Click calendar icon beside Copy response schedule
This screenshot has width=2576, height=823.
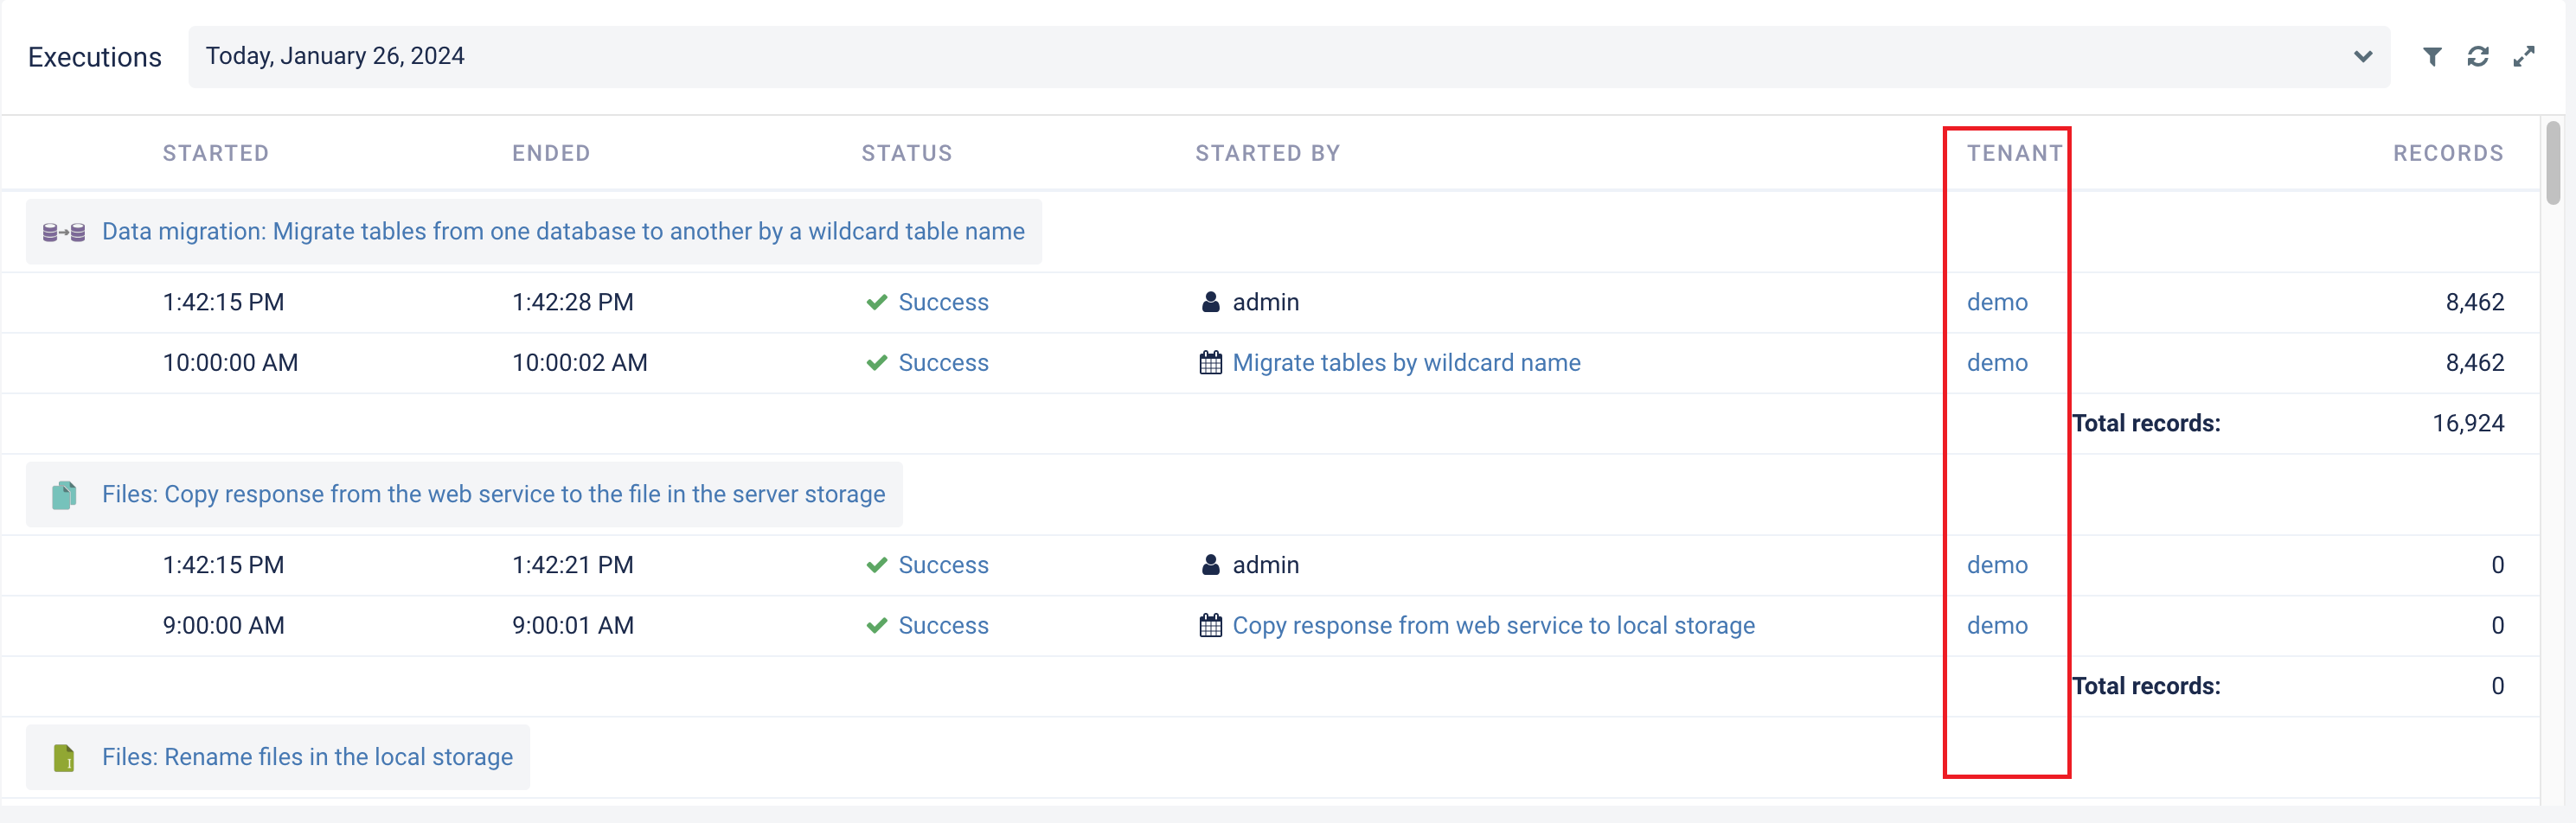[x=1210, y=626]
